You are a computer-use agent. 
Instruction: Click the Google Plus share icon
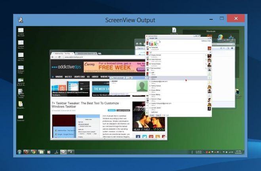[151, 137]
